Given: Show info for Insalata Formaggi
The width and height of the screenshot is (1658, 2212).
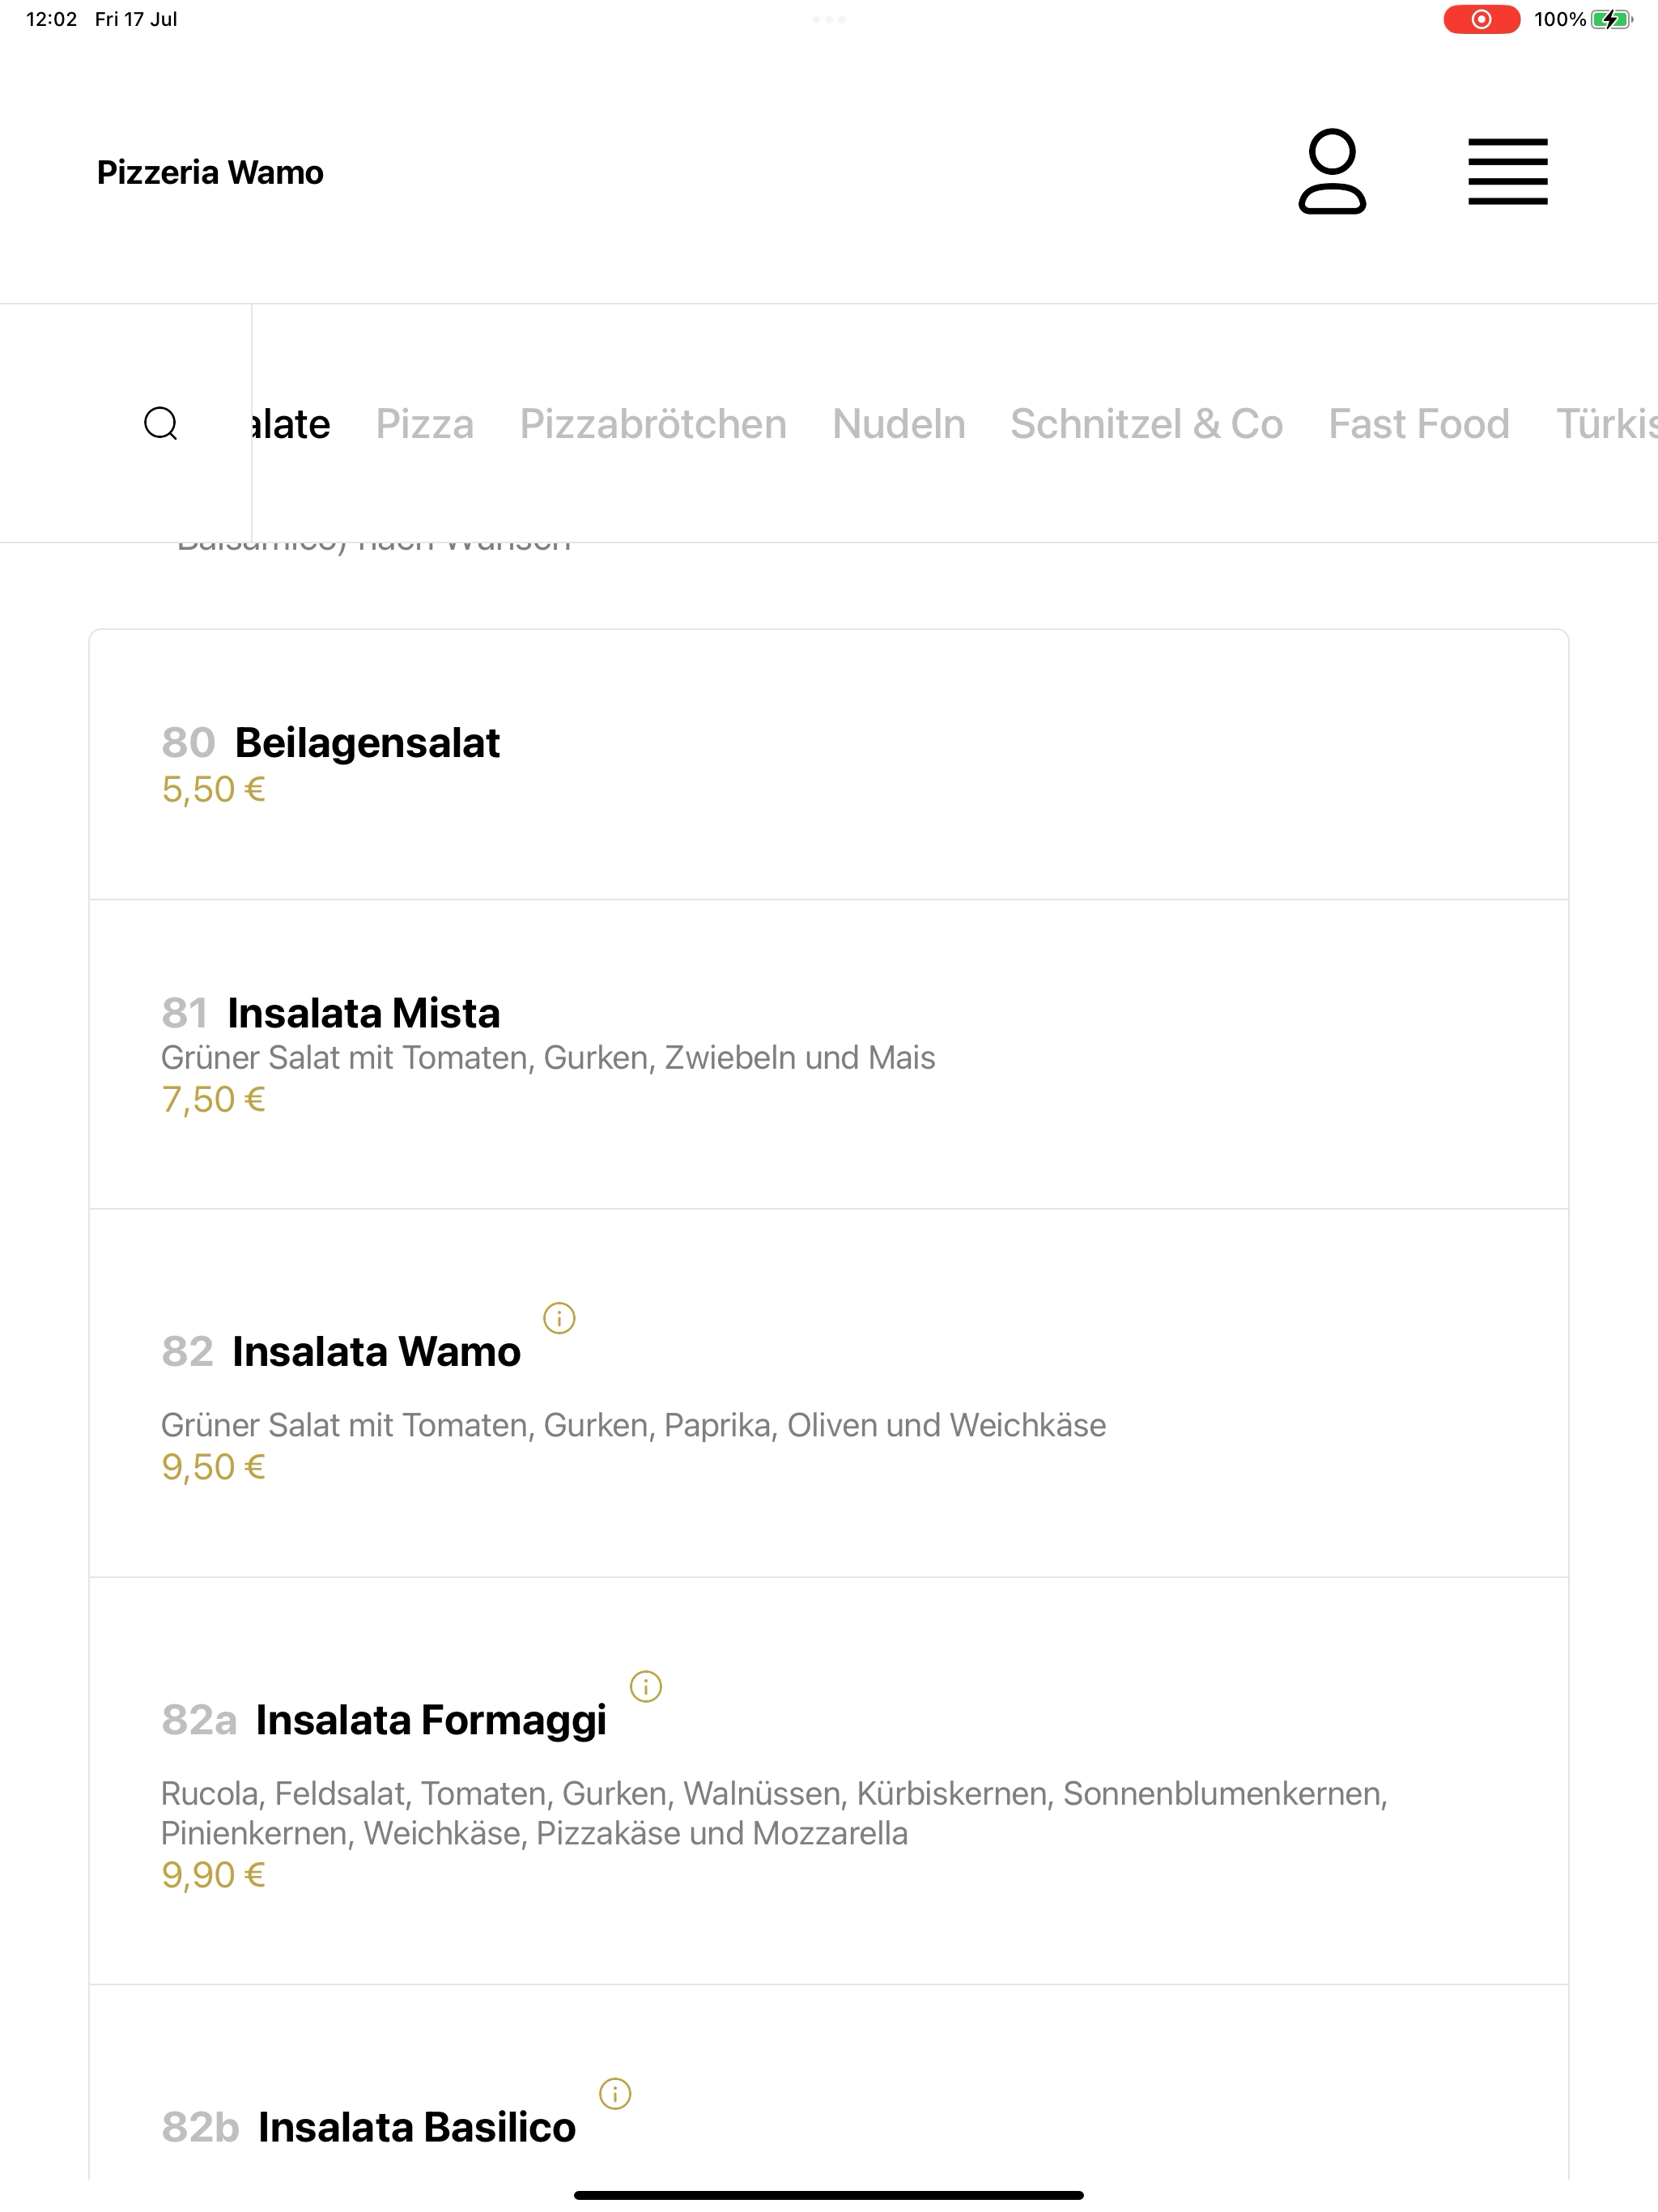Looking at the screenshot, I should pyautogui.click(x=646, y=1687).
